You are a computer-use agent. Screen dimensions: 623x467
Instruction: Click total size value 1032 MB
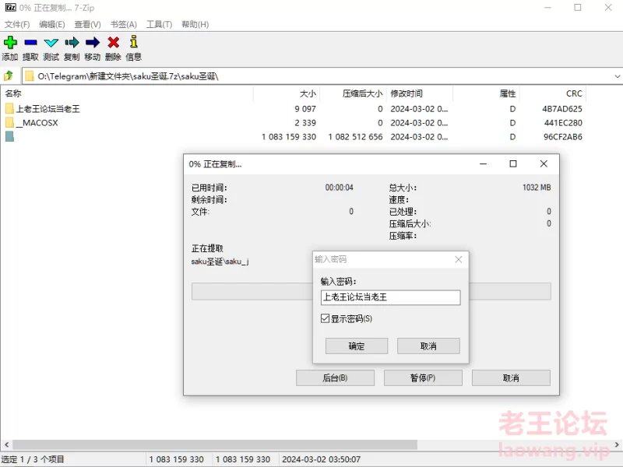(537, 188)
